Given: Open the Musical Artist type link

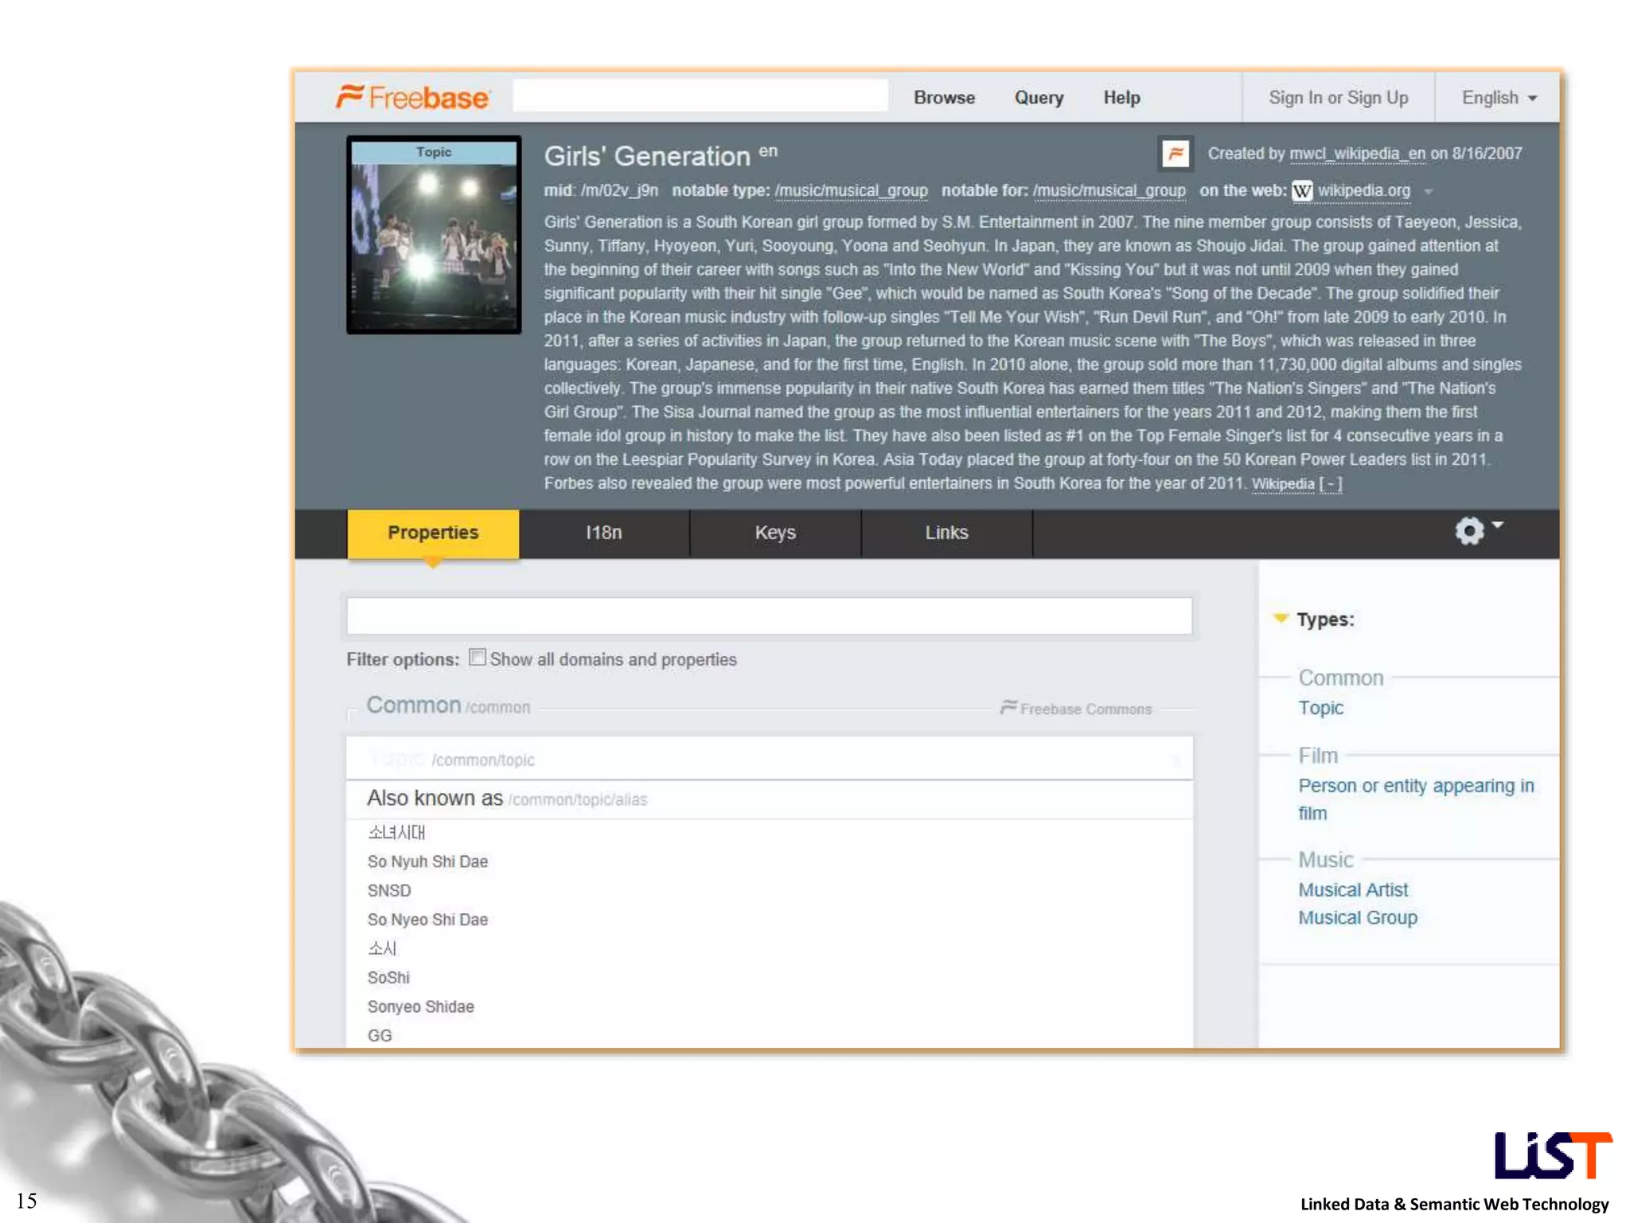Looking at the screenshot, I should click(x=1353, y=890).
